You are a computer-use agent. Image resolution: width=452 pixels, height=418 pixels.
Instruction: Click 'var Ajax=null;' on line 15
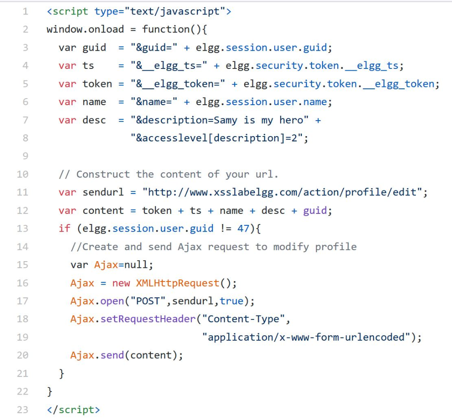[x=112, y=265]
